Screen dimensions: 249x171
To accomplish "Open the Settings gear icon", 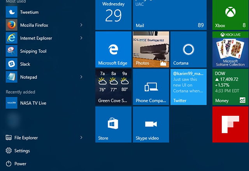I will 9,150.
